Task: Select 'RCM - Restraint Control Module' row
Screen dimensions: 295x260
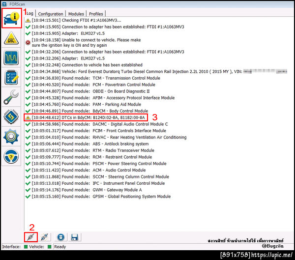Action: 88,157
